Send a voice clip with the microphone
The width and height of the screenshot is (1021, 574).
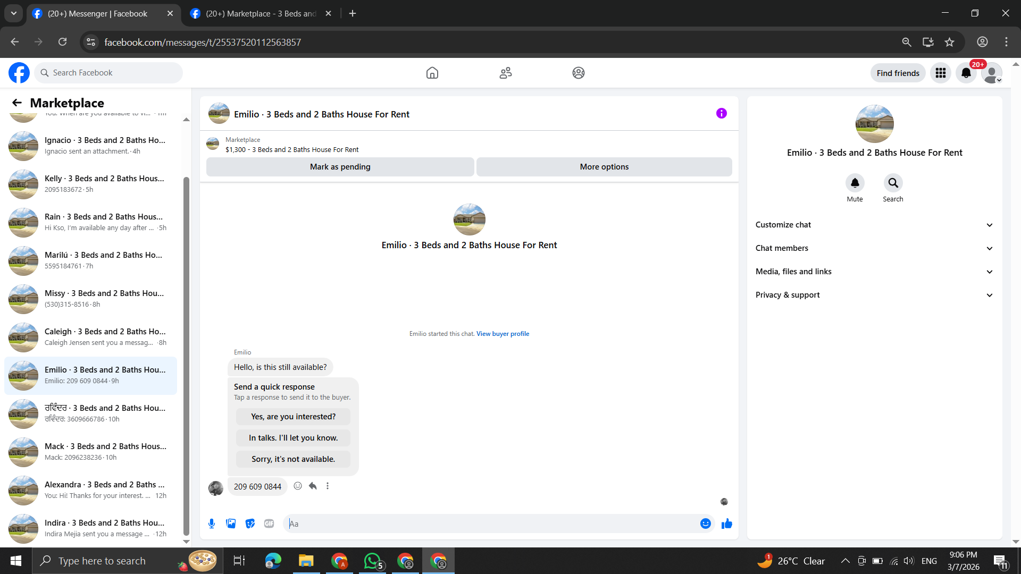click(212, 524)
